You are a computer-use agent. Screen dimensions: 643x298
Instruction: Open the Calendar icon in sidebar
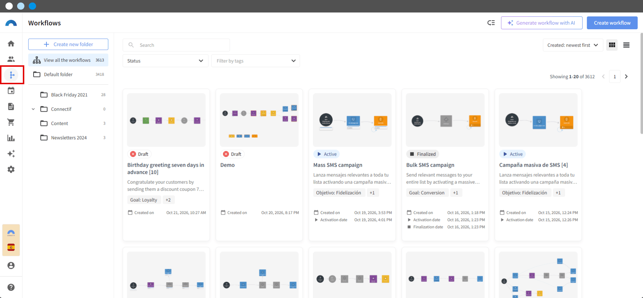click(x=11, y=91)
